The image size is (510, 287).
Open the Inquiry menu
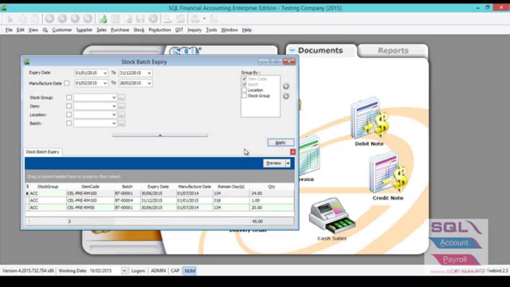pos(194,30)
